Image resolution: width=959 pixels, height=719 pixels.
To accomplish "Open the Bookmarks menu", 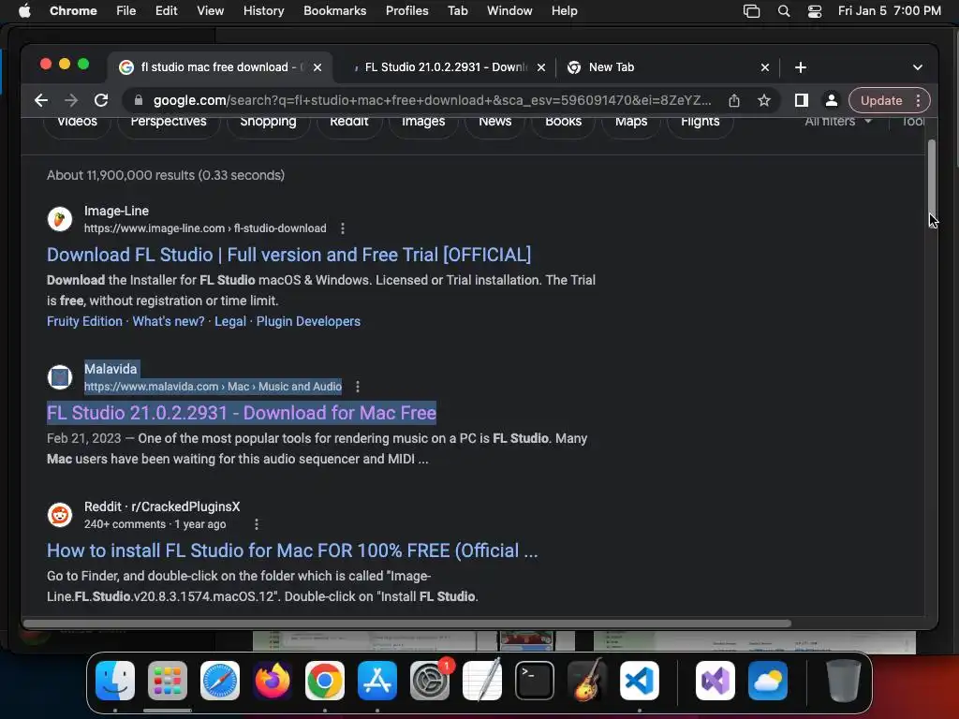I will coord(334,11).
